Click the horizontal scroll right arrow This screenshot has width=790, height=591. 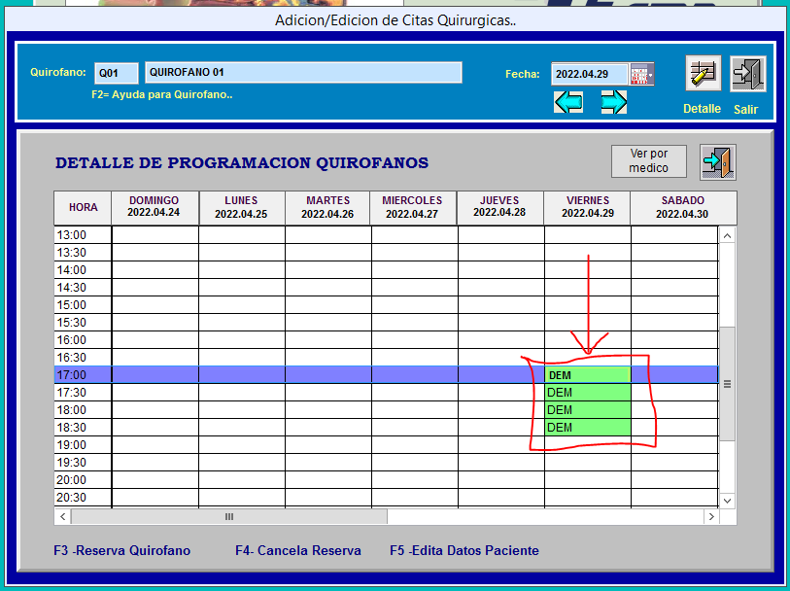click(711, 516)
